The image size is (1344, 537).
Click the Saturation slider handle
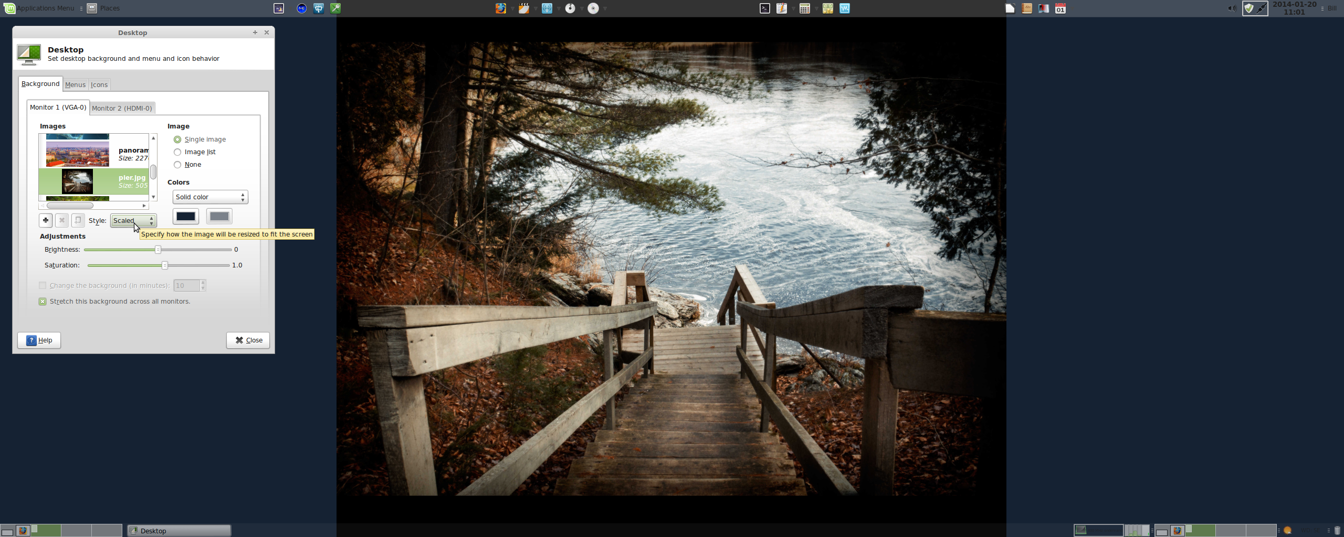pos(164,265)
